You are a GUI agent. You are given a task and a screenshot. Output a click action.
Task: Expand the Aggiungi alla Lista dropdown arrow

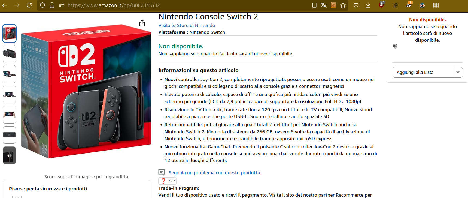click(458, 72)
